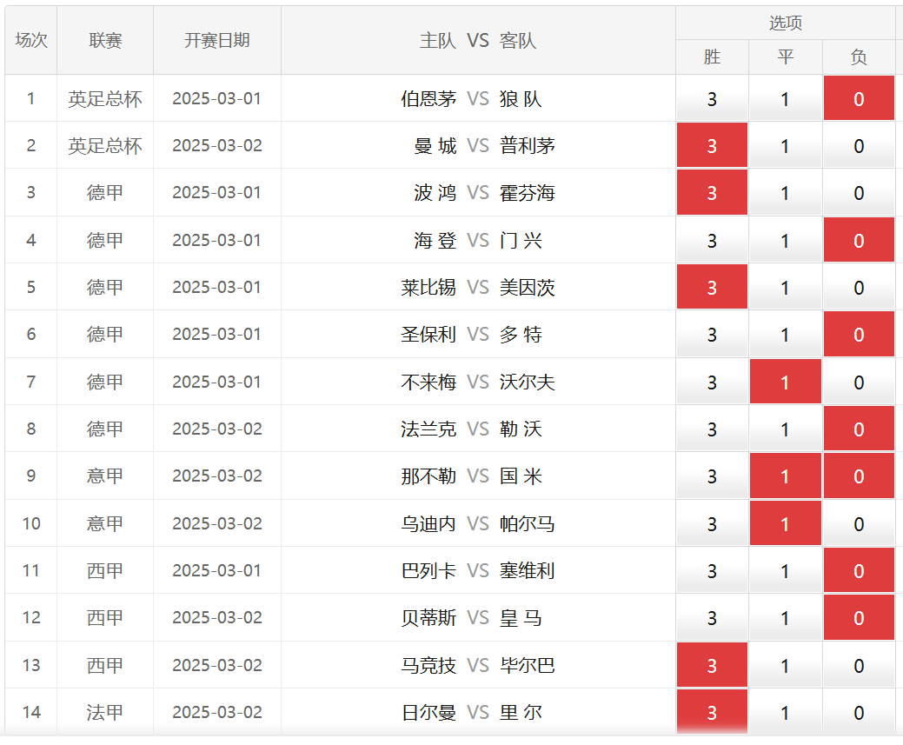Image resolution: width=903 pixels, height=745 pixels.
Task: Select 胜 (3) for 圣保利 VS 多特
Action: pyautogui.click(x=712, y=334)
